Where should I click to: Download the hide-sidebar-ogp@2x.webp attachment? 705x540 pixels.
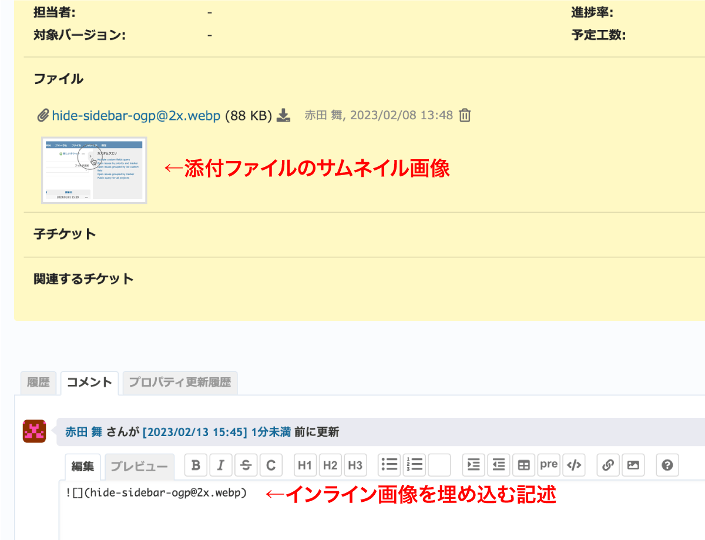(284, 115)
